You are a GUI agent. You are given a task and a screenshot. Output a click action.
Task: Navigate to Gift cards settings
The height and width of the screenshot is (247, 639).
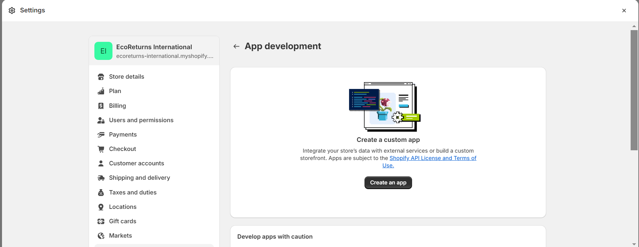[123, 221]
